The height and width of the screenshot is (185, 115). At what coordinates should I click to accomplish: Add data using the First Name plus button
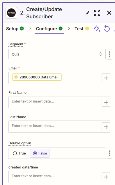106,102
